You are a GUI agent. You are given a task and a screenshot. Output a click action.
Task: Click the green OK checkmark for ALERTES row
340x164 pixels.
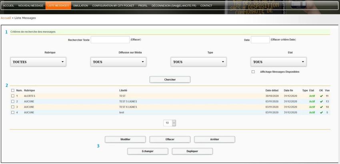click(x=321, y=96)
